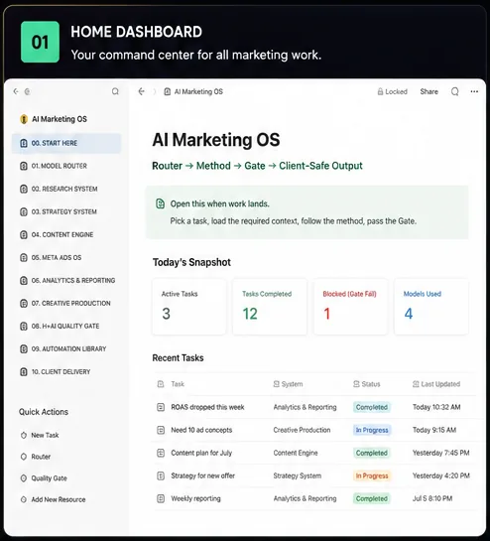The image size is (490, 541).
Task: Open 07. CREATIVE PRODUCTION page
Action: point(70,304)
